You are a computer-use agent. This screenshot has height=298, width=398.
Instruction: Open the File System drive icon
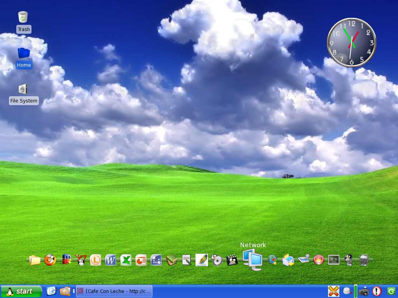[x=23, y=89]
